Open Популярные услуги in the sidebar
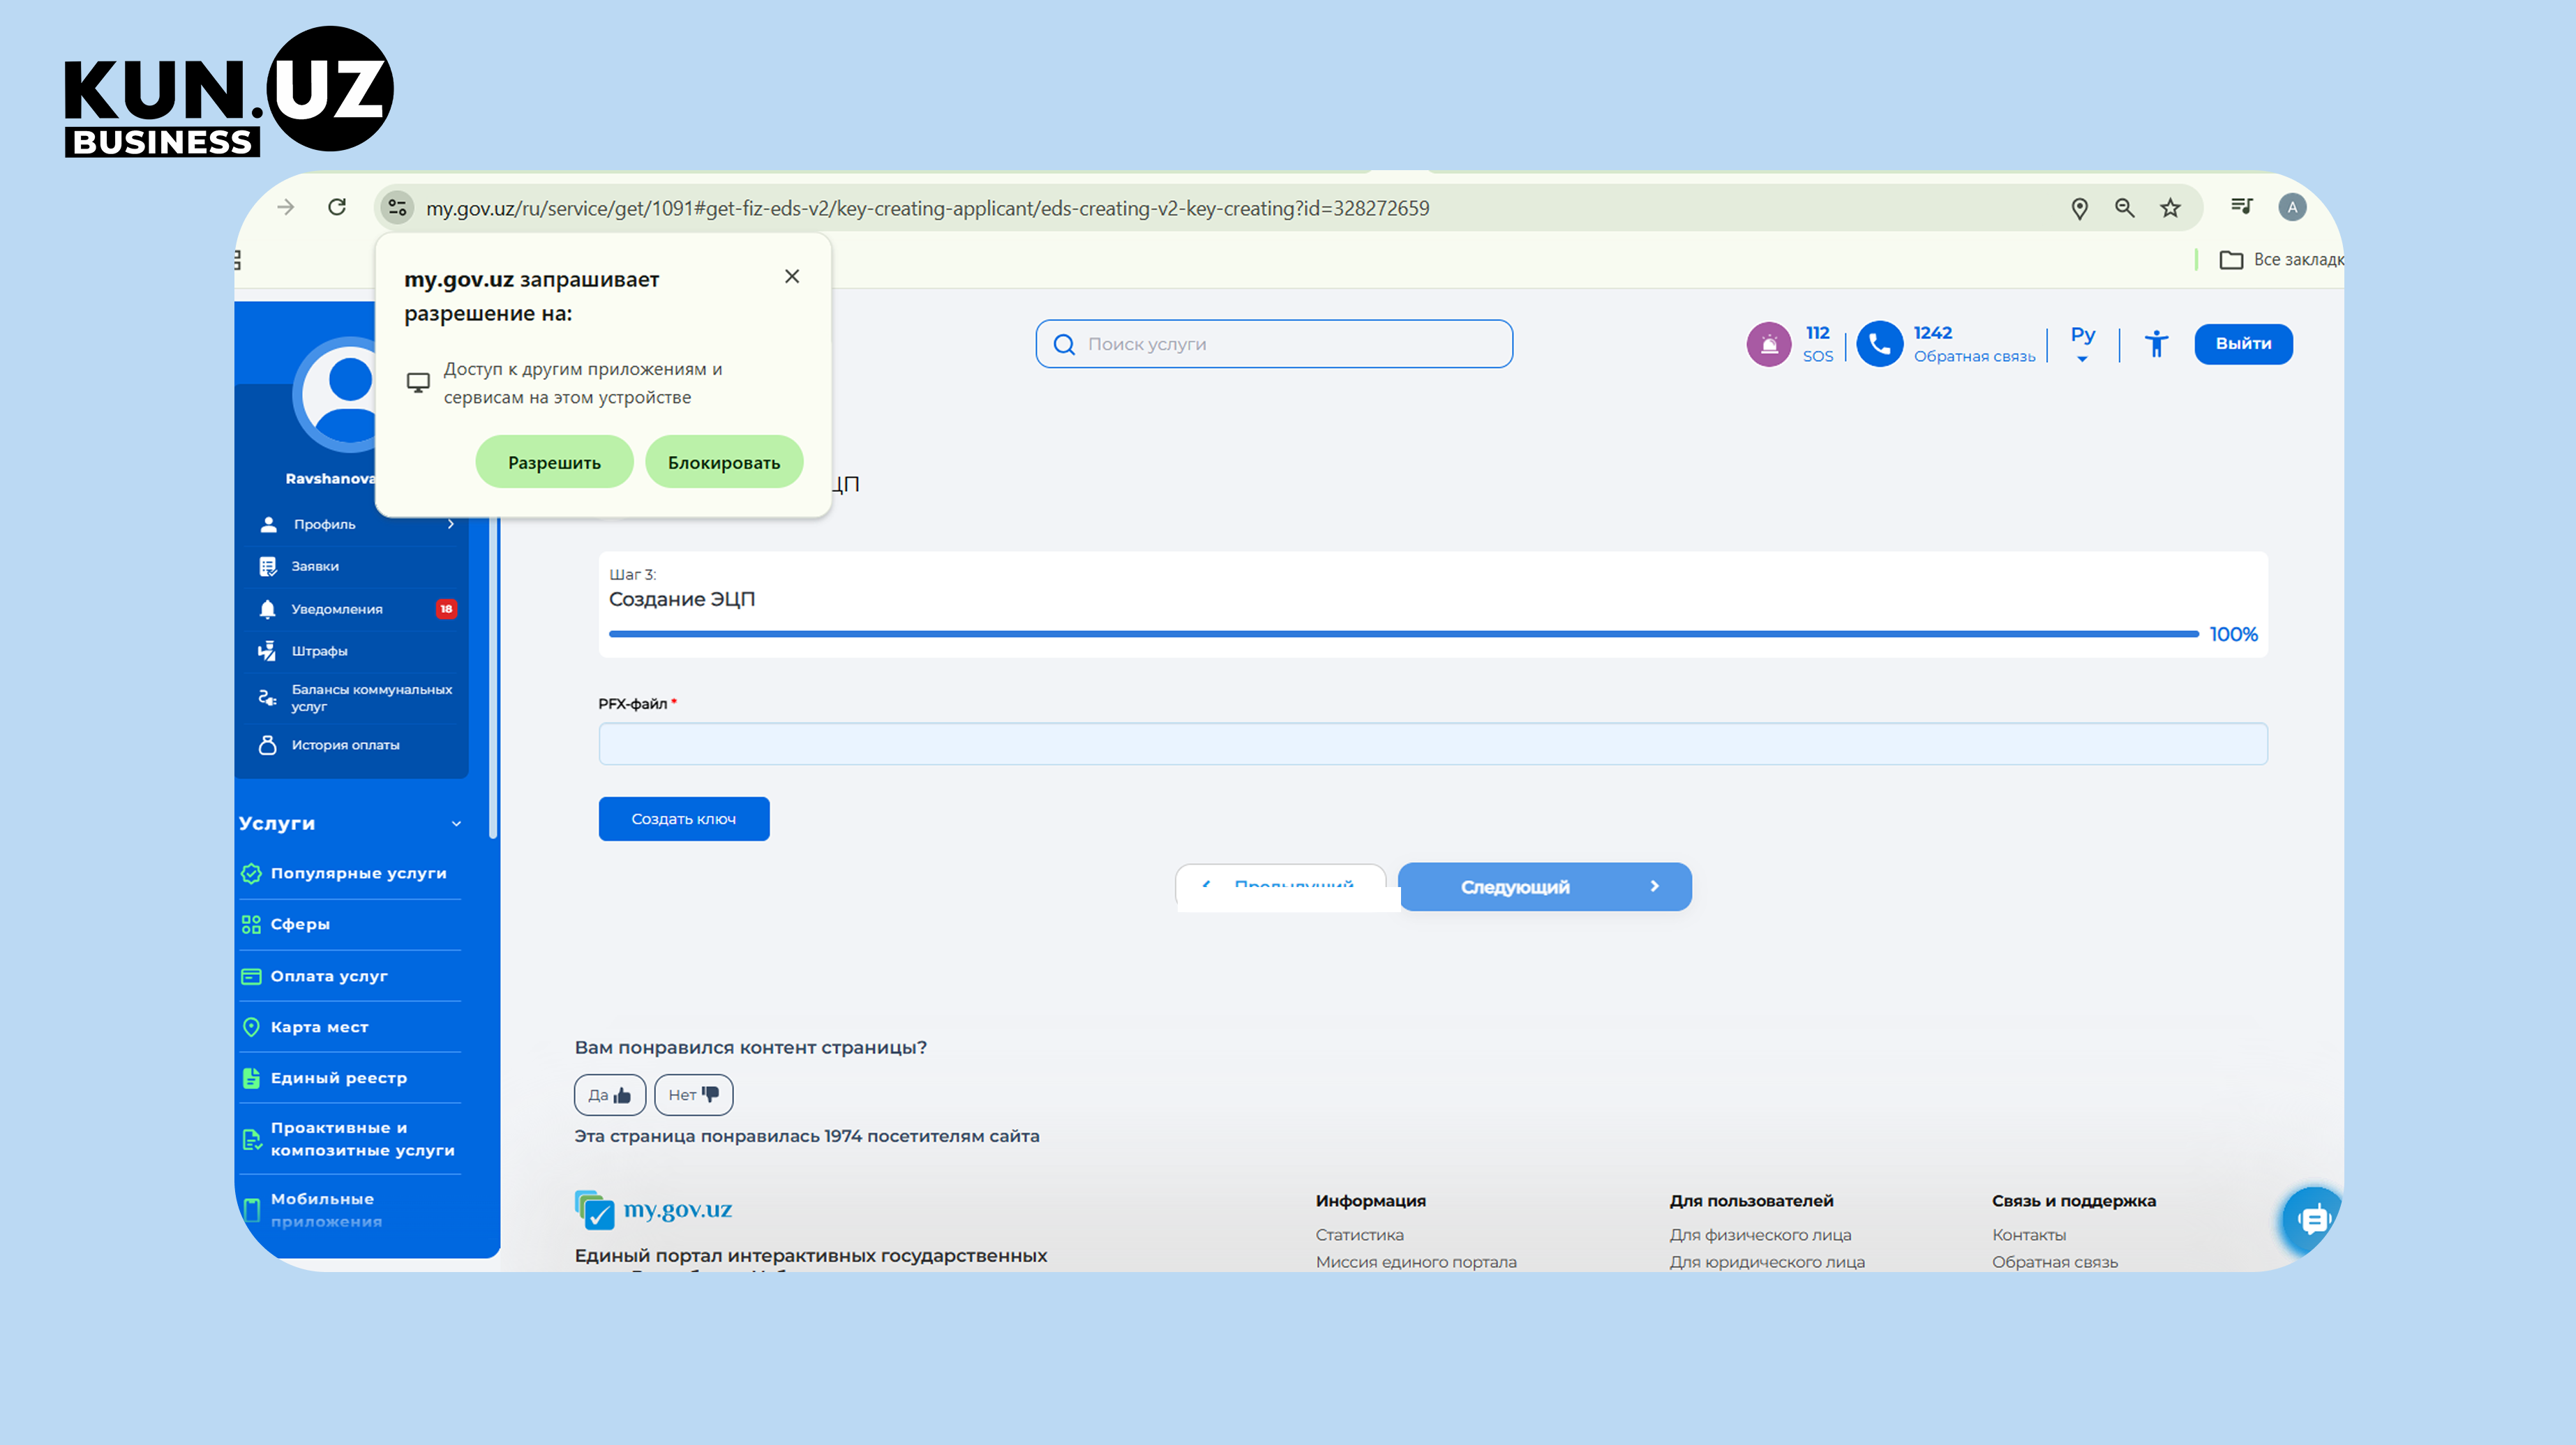This screenshot has height=1445, width=2576. coord(358,873)
